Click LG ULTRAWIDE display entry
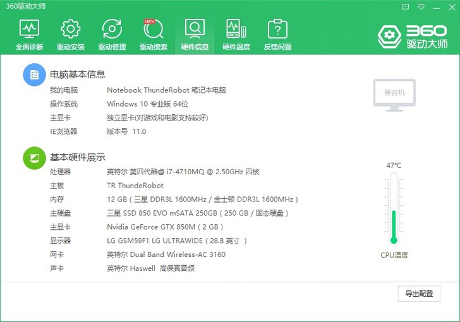This screenshot has height=322, width=460. tap(177, 241)
